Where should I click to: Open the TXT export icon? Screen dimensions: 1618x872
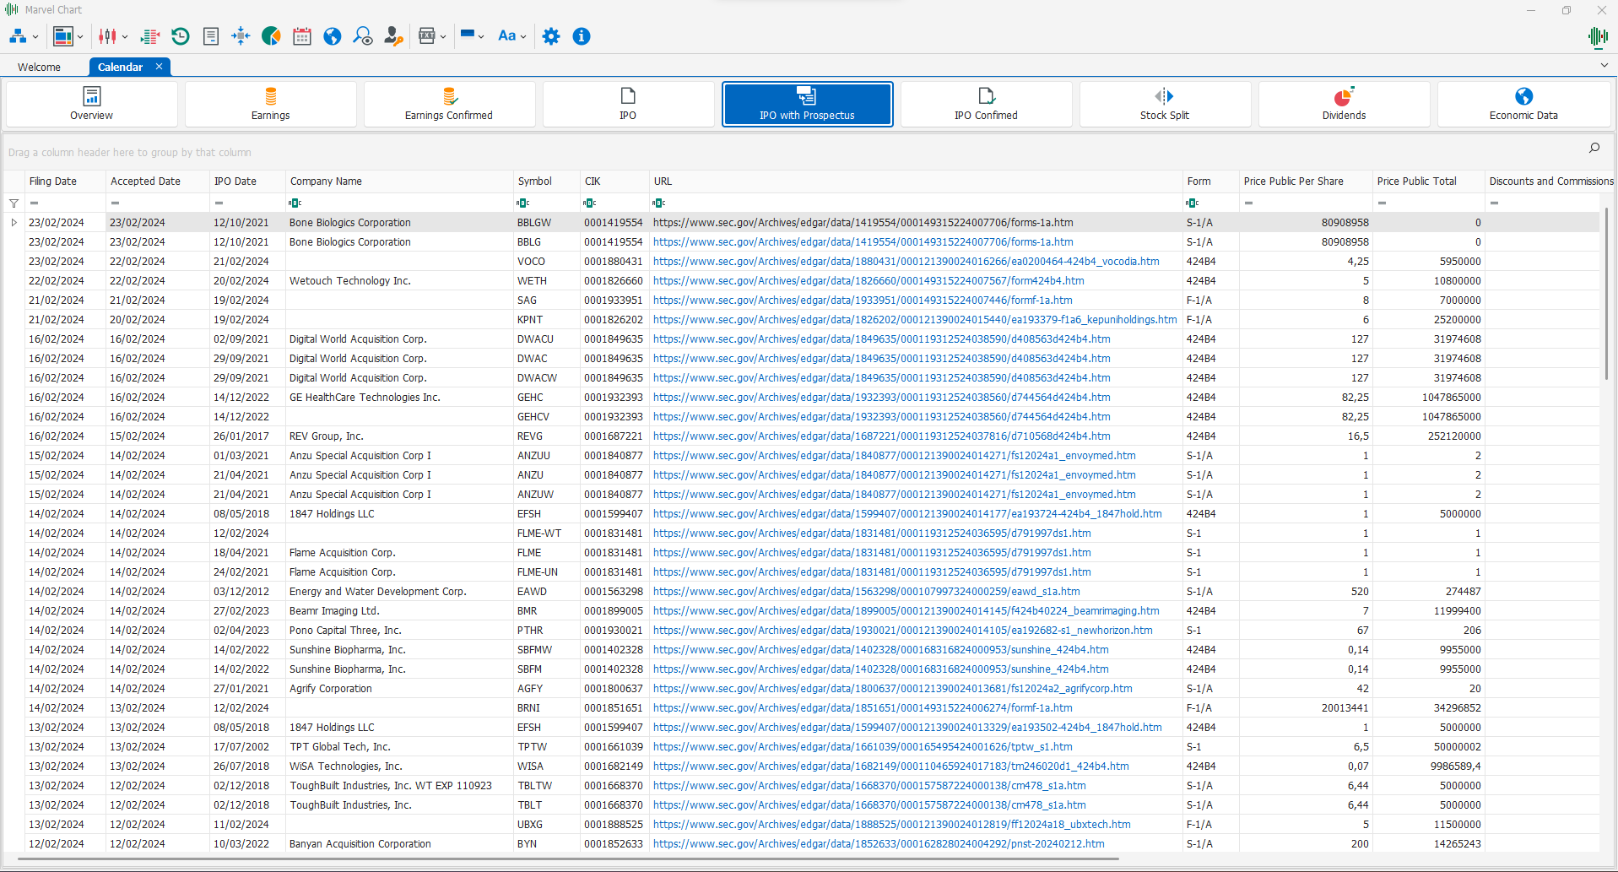427,36
